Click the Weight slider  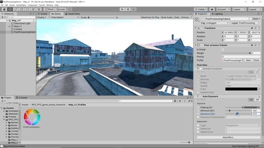(x=236, y=53)
